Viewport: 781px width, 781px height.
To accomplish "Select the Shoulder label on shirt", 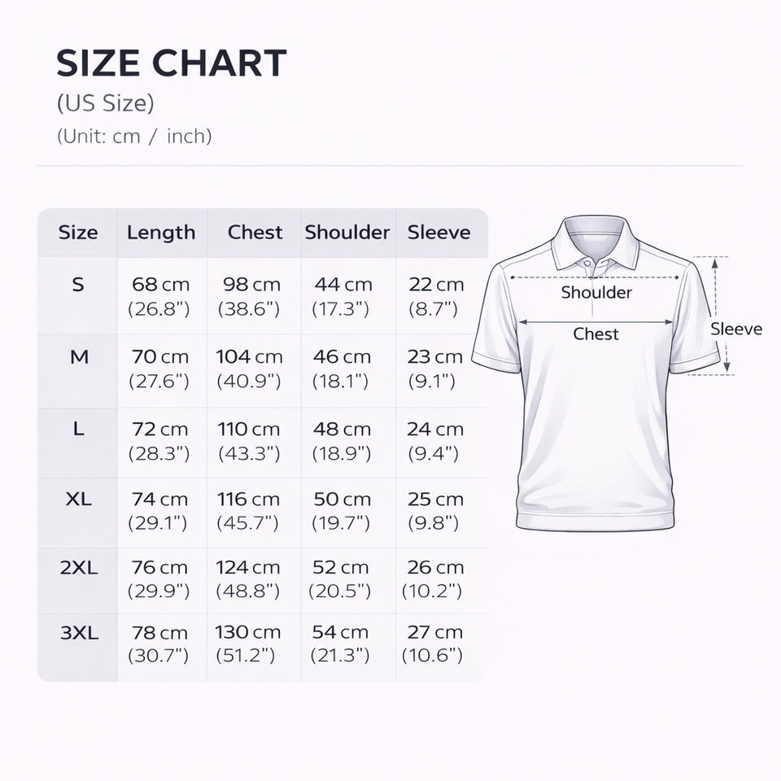I will [x=596, y=292].
